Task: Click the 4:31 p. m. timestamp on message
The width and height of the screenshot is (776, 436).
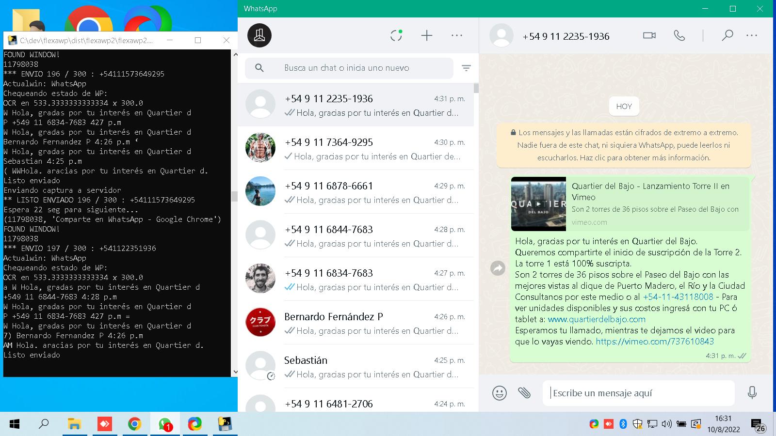Action: 720,356
